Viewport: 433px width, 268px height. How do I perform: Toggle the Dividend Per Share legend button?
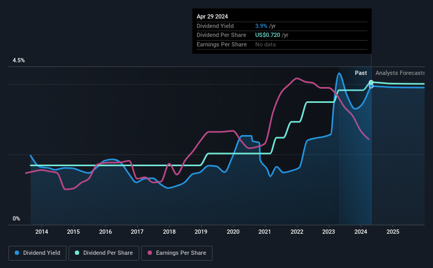click(104, 253)
